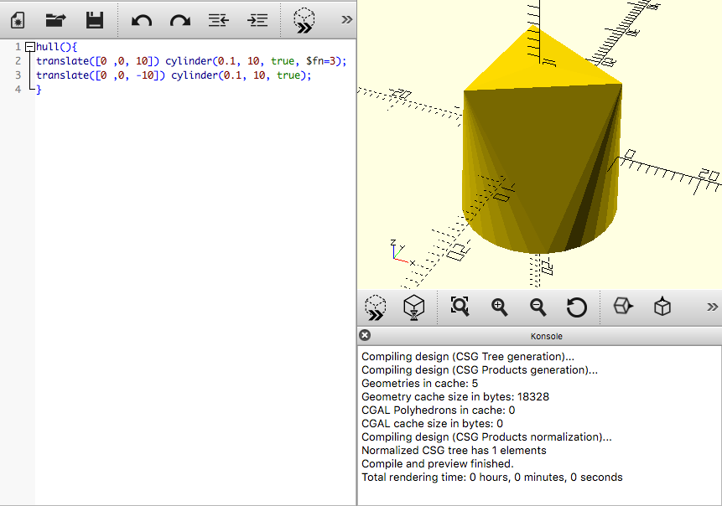Click 'Compile and preview finished.' line
The width and height of the screenshot is (722, 506).
tap(438, 463)
